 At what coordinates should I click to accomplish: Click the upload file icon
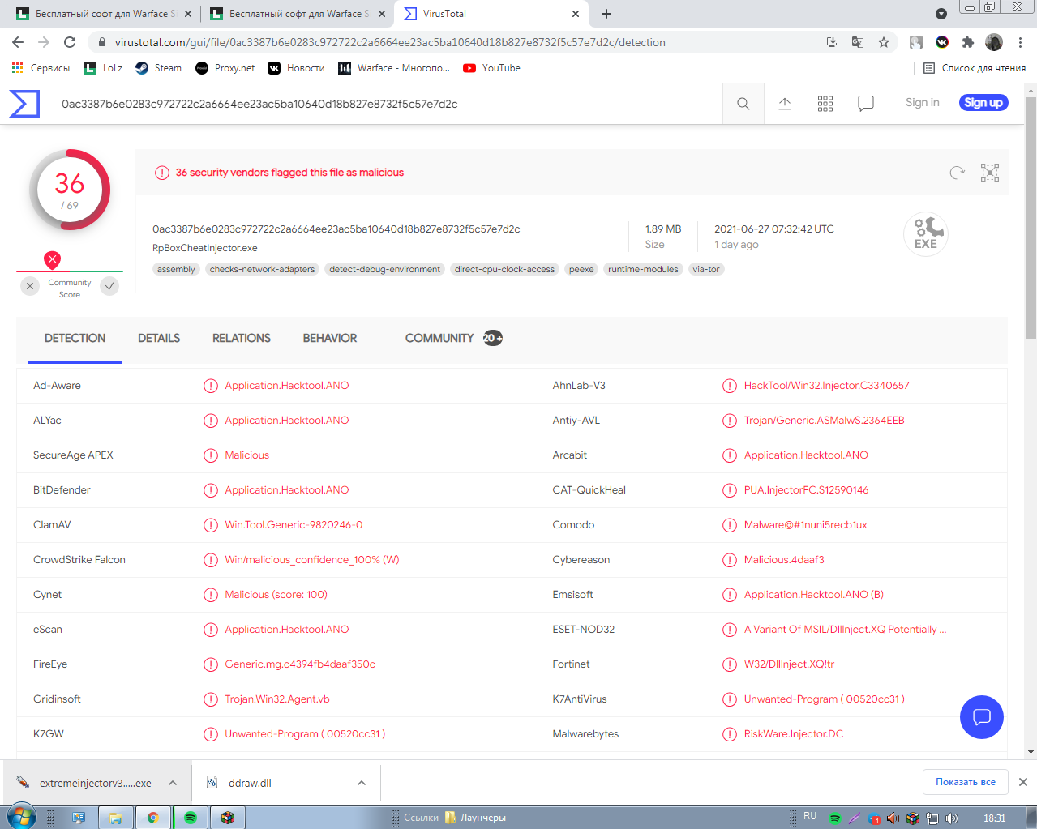tap(784, 104)
